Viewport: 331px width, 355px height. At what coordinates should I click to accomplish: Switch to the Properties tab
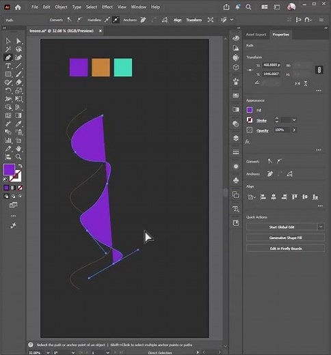280,35
